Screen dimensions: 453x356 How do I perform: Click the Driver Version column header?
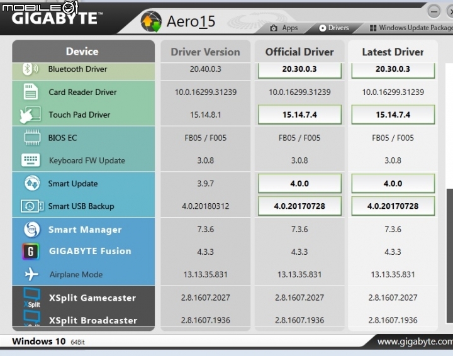[205, 52]
